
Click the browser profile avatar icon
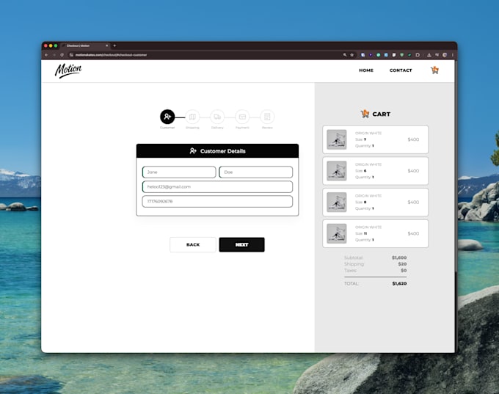pos(445,55)
